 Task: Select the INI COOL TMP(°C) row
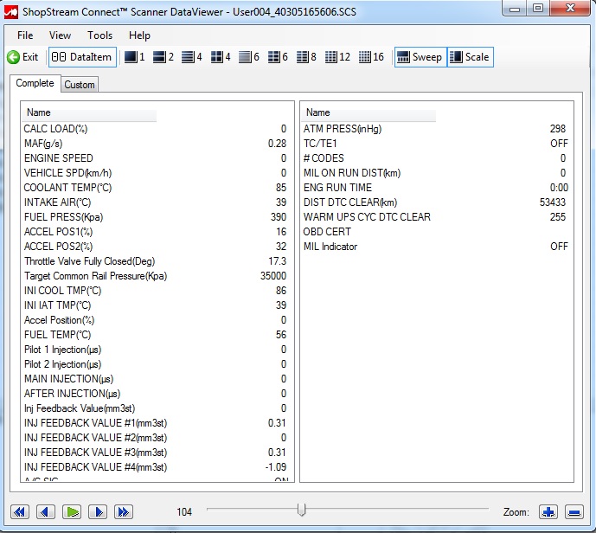coord(157,291)
